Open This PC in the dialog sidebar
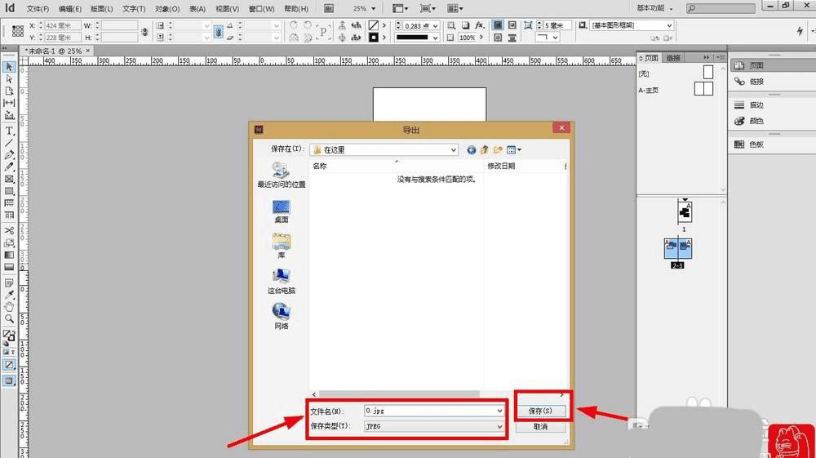The height and width of the screenshot is (458, 816). (281, 282)
